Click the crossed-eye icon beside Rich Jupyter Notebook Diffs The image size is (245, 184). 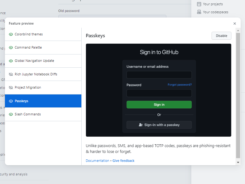pos(11,74)
